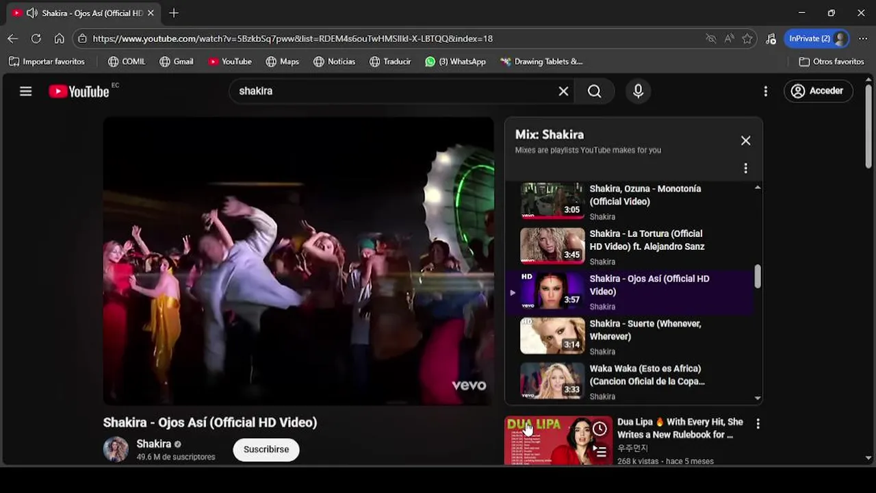
Task: Open YouTube settings three-dot menu
Action: tap(766, 91)
